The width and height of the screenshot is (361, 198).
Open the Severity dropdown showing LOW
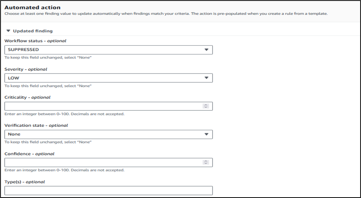(109, 78)
